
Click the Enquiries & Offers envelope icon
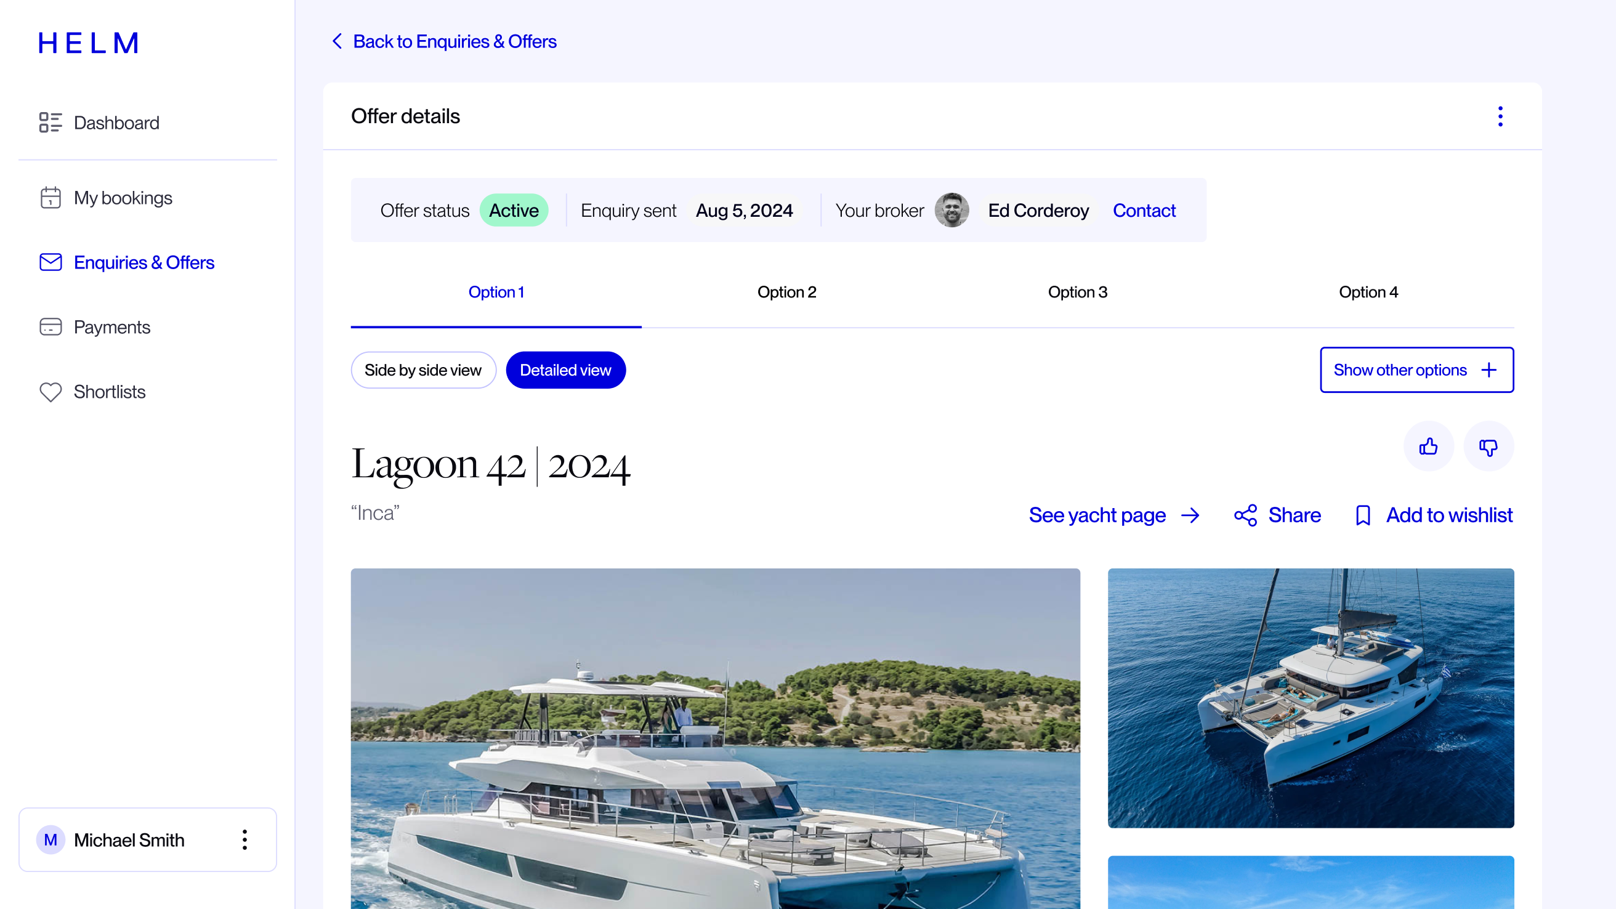(x=50, y=262)
